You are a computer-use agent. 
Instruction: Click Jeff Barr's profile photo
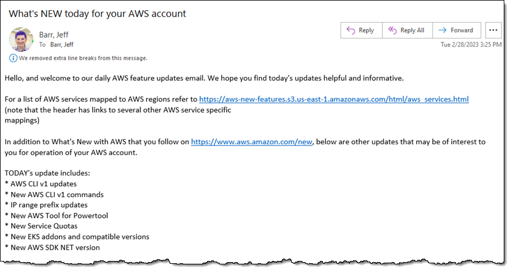point(21,39)
